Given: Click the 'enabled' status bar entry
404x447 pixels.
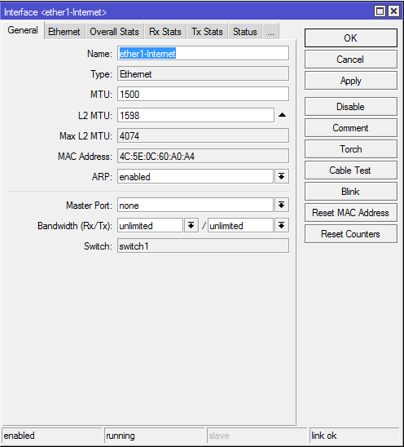Looking at the screenshot, I should tap(52, 436).
